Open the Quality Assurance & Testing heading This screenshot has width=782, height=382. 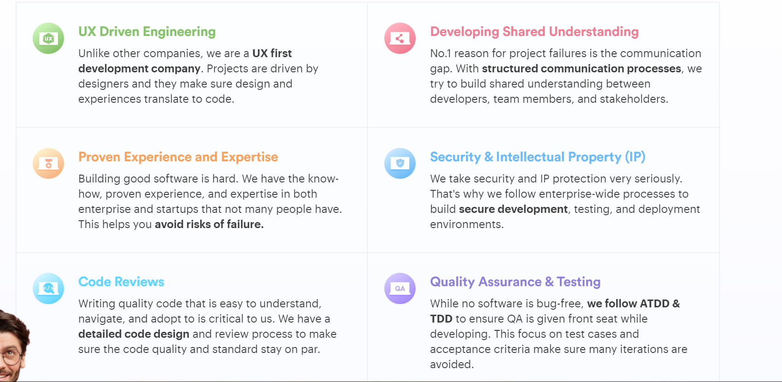[515, 282]
